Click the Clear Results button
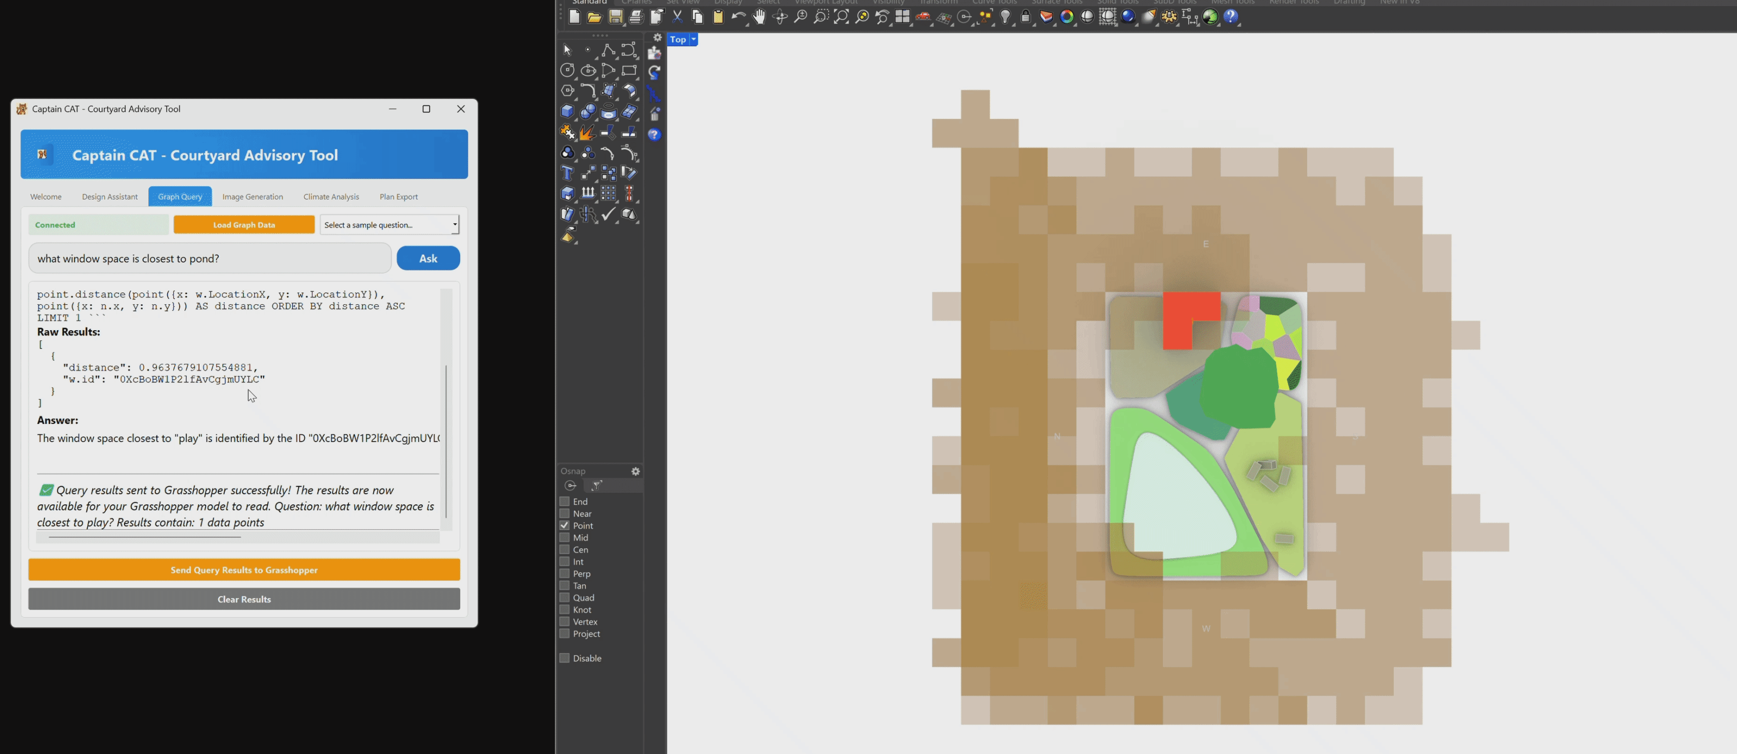The width and height of the screenshot is (1737, 754). (244, 600)
